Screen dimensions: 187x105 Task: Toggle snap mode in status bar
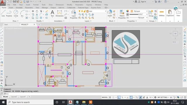pyautogui.click(x=113, y=97)
